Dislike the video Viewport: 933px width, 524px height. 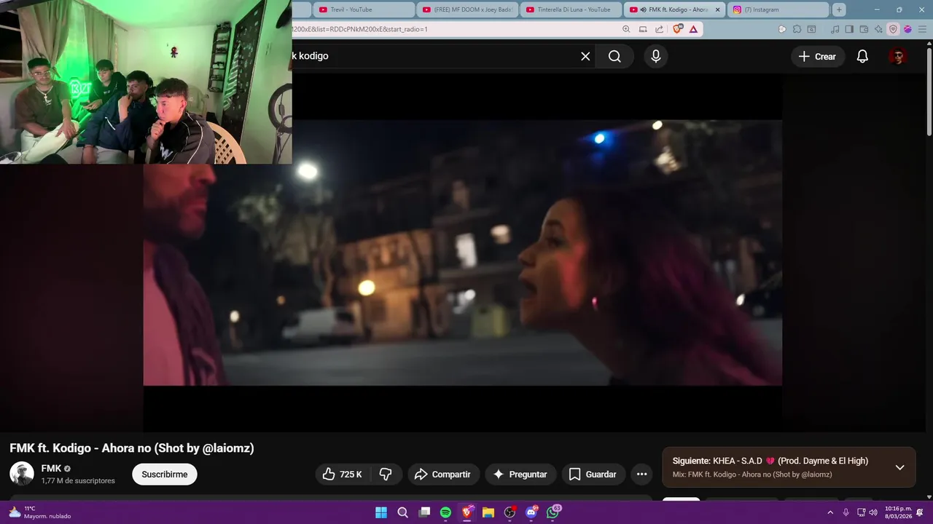coord(386,475)
